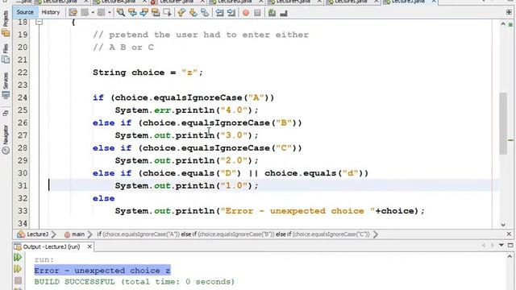Image resolution: width=516 pixels, height=290 pixels.
Task: Maximize the Output panel
Action: pyautogui.click(x=510, y=245)
